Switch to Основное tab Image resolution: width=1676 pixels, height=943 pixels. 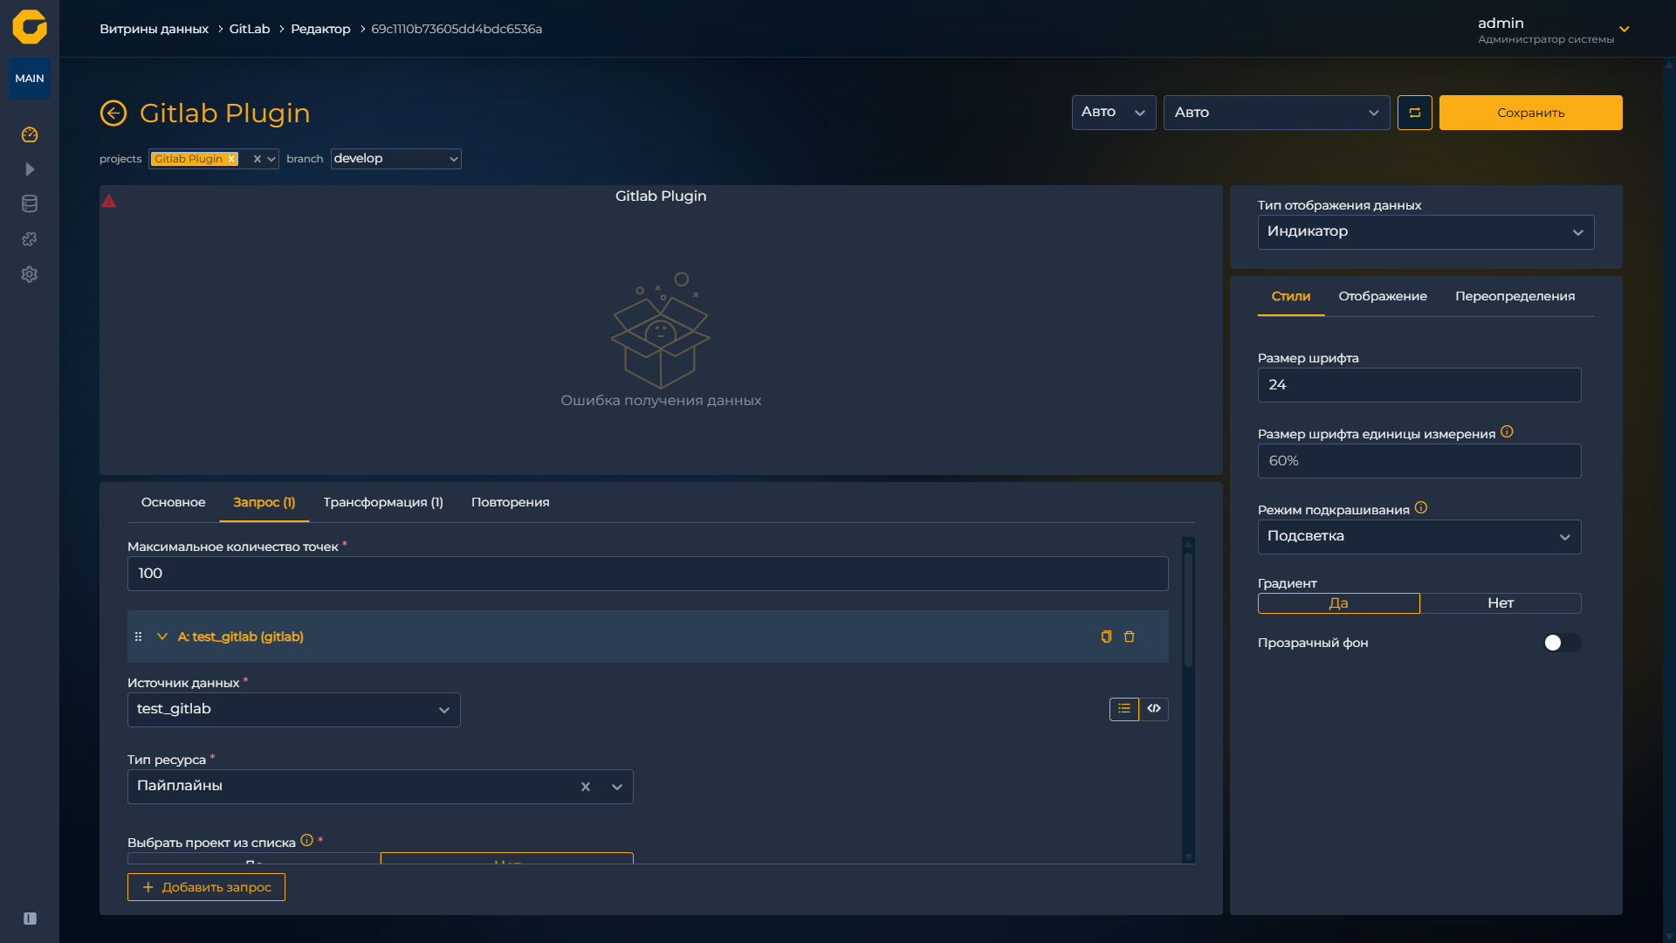(173, 502)
